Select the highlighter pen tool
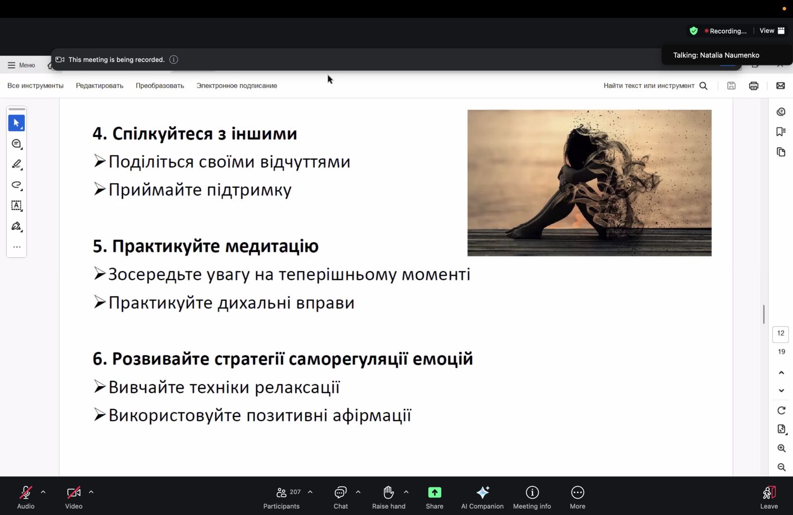 [16, 164]
